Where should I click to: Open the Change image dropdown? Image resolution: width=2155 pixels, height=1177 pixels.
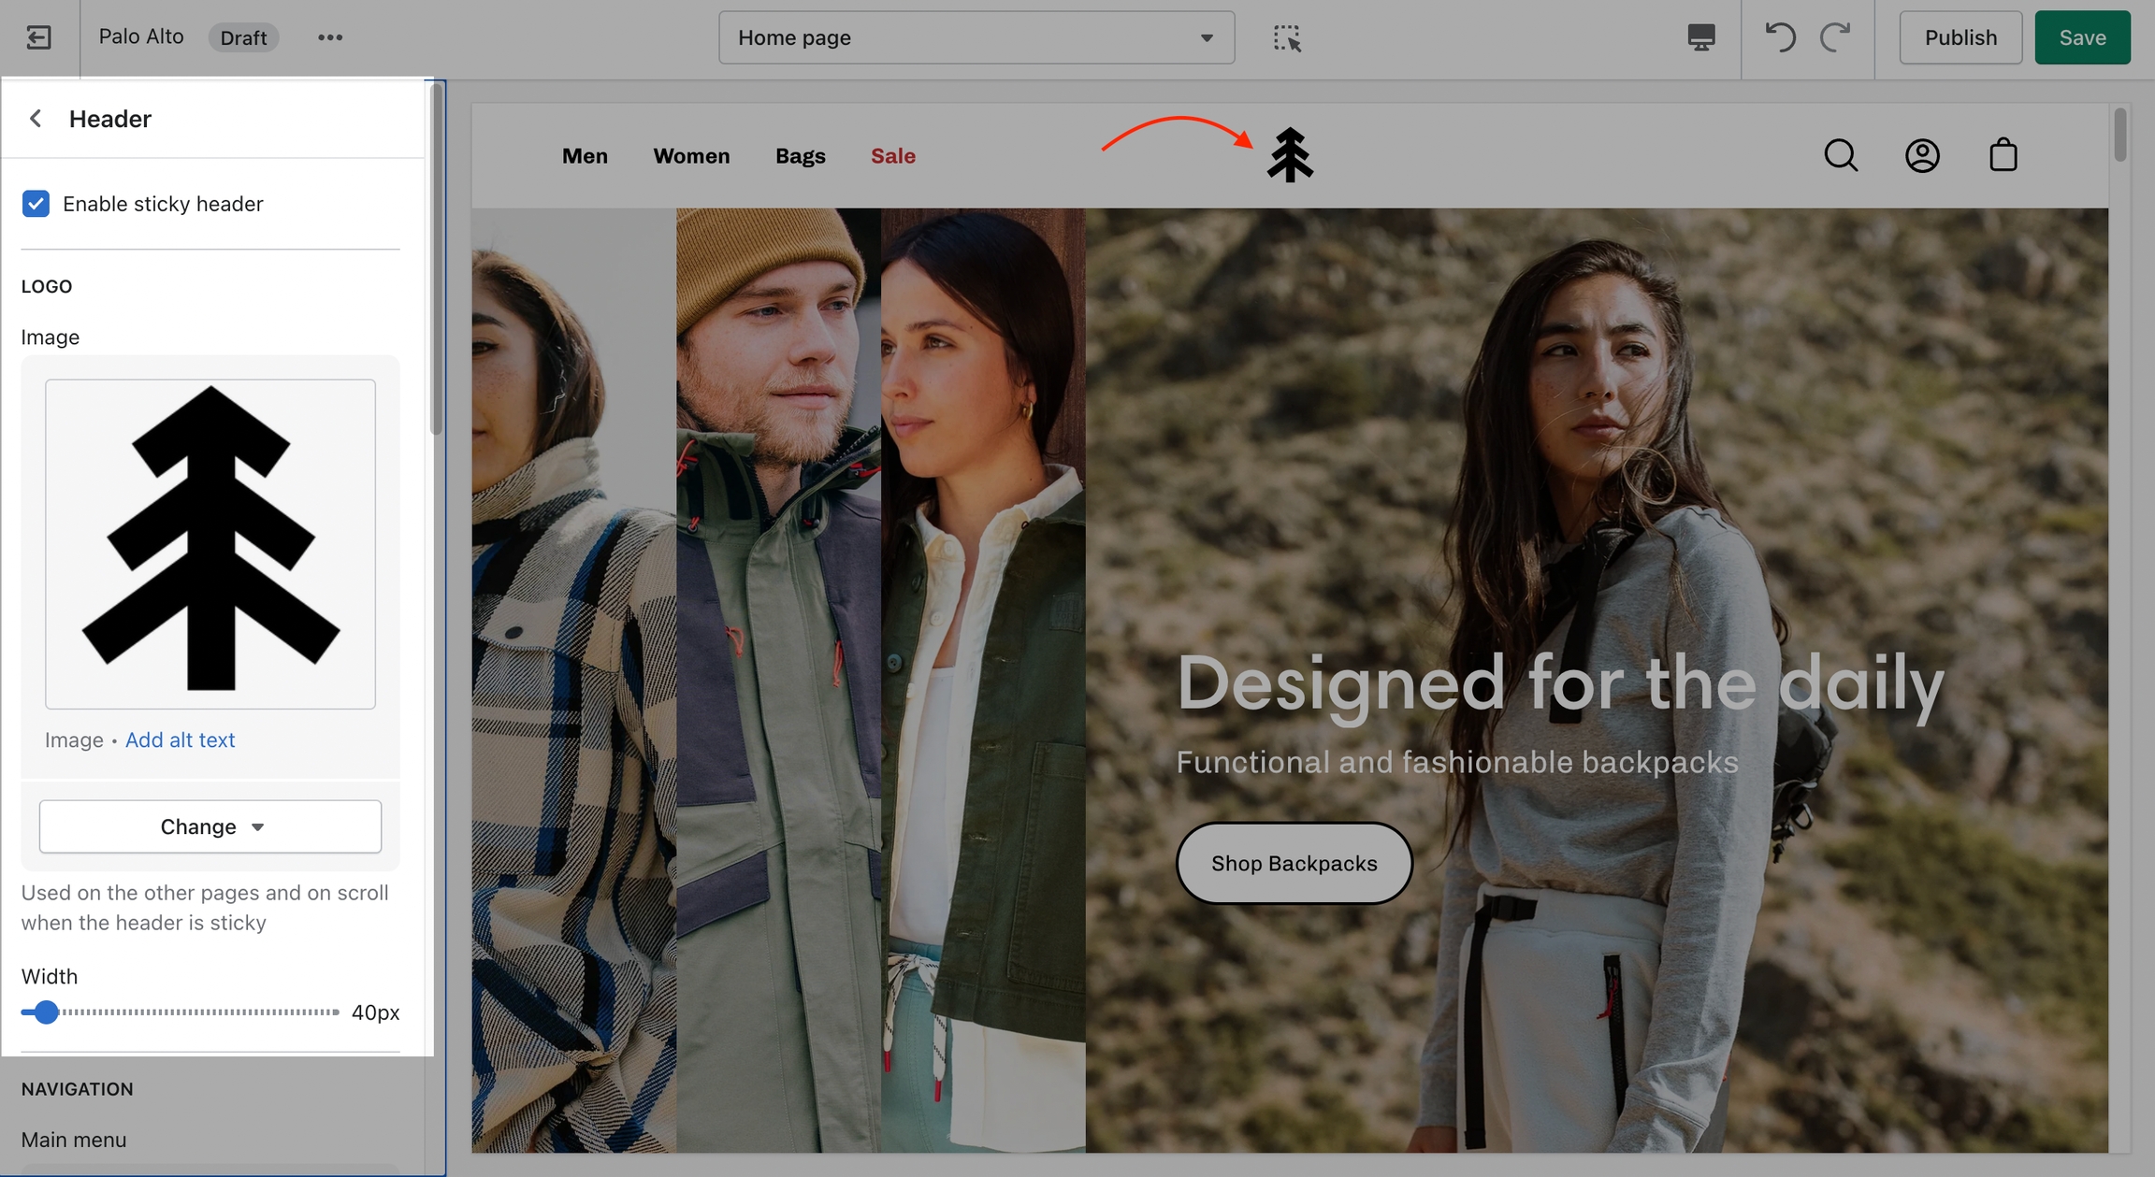pos(210,826)
